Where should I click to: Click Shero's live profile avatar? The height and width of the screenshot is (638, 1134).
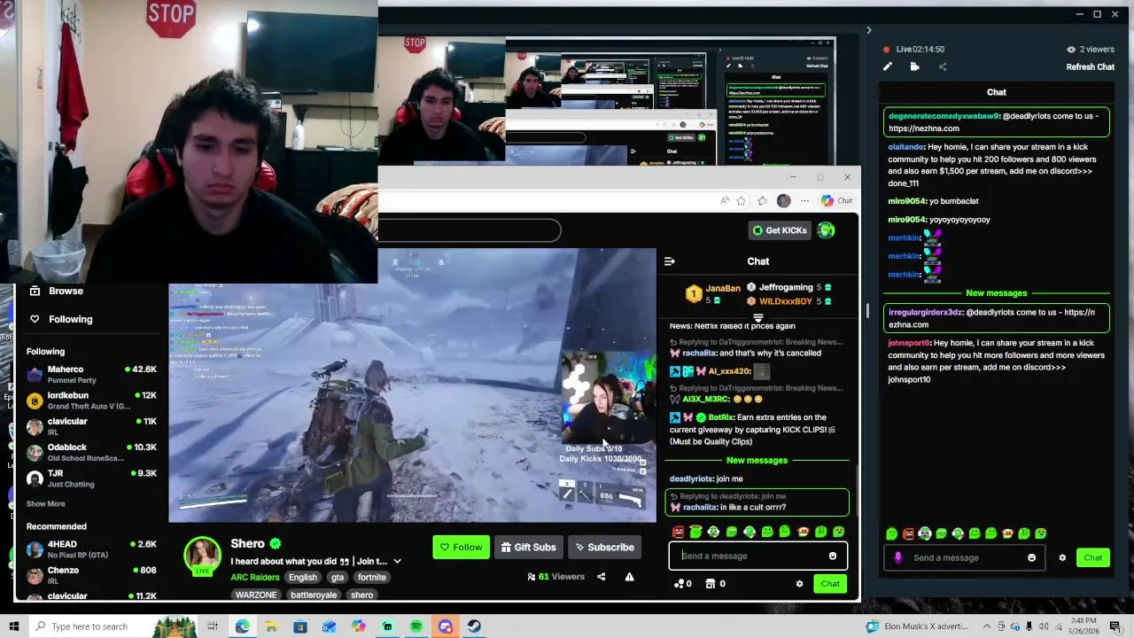click(202, 556)
